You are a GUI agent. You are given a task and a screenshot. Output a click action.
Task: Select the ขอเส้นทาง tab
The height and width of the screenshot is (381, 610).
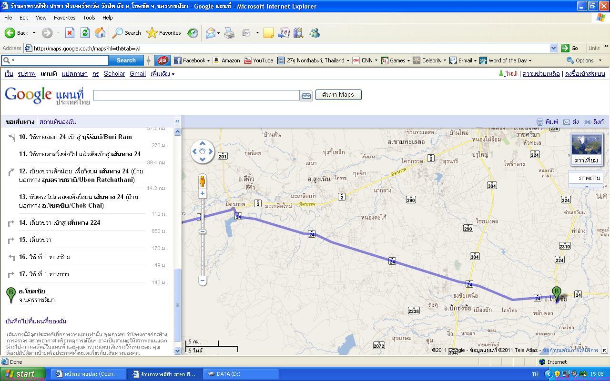(20, 122)
